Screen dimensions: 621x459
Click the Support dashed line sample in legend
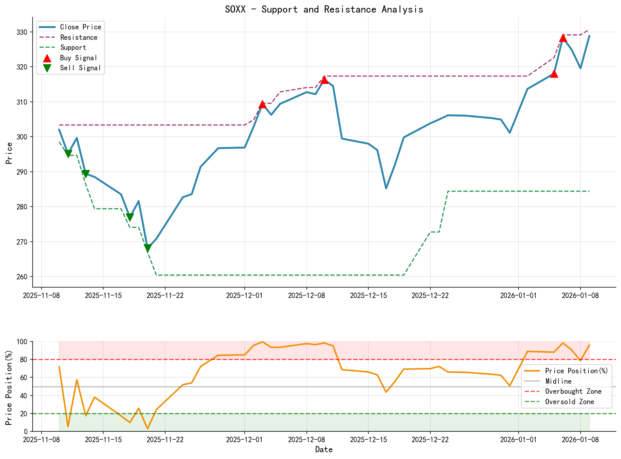coord(47,47)
